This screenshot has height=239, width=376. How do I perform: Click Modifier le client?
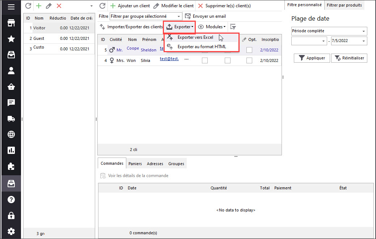pos(173,6)
